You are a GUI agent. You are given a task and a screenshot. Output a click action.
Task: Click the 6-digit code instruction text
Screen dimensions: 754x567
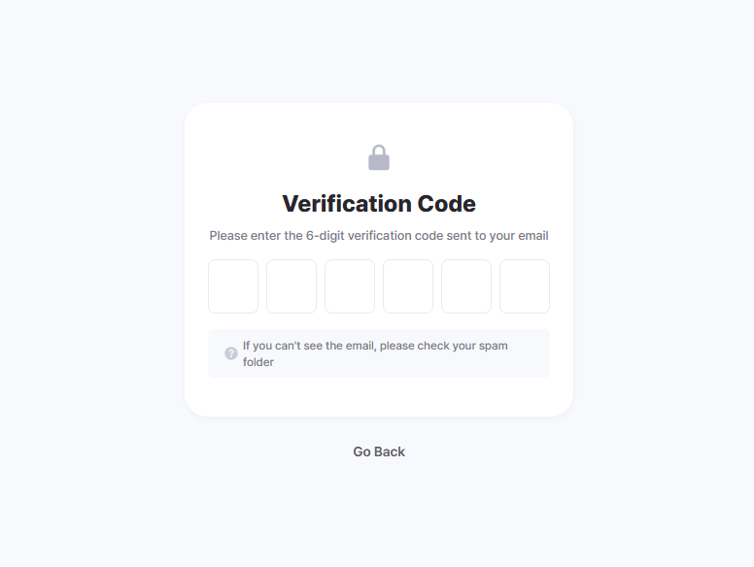[x=379, y=236]
